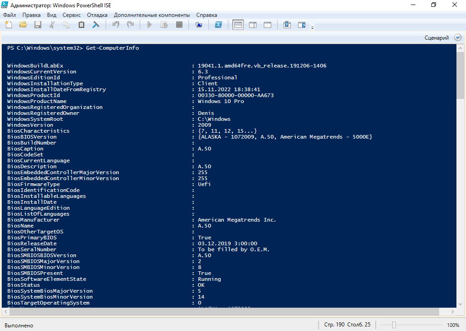
Task: Open the Файл menu
Action: 9,15
